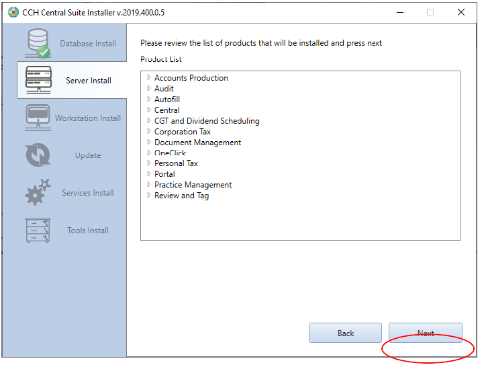Expand the Document Management node
The image size is (484, 365).
coord(149,142)
